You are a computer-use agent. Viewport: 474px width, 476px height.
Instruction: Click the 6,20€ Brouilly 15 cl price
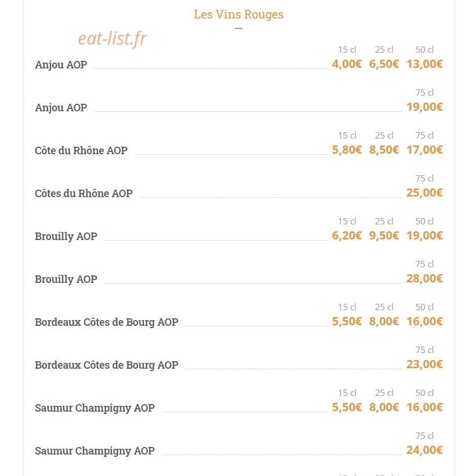coord(347,235)
